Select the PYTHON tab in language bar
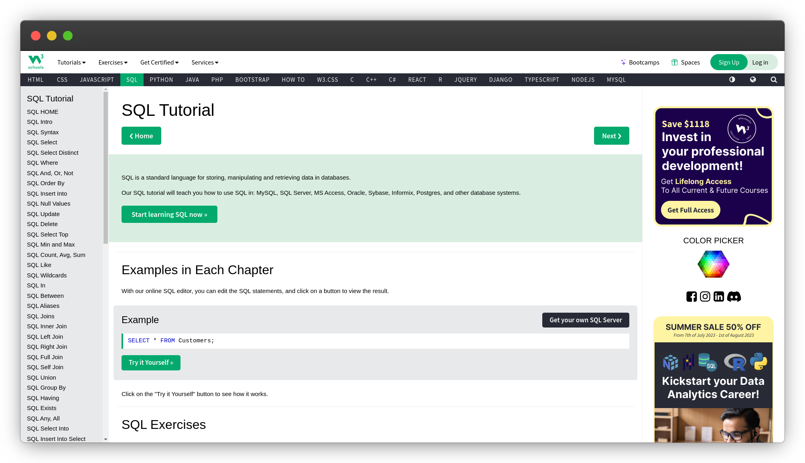Image resolution: width=805 pixels, height=463 pixels. point(162,79)
